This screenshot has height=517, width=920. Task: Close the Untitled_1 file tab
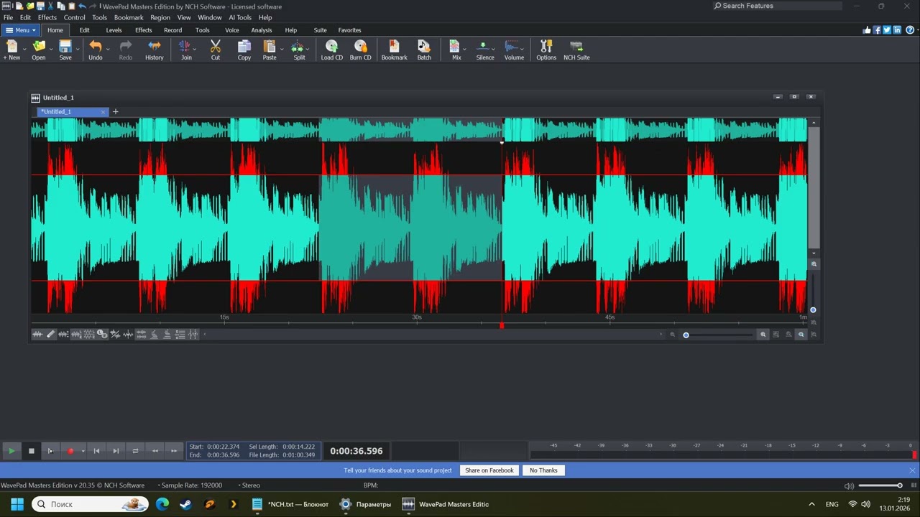[103, 112]
